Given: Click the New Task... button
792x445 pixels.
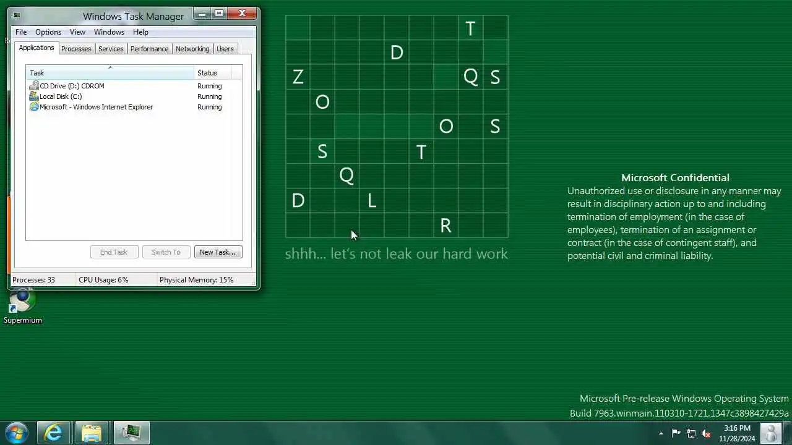Looking at the screenshot, I should tap(218, 252).
